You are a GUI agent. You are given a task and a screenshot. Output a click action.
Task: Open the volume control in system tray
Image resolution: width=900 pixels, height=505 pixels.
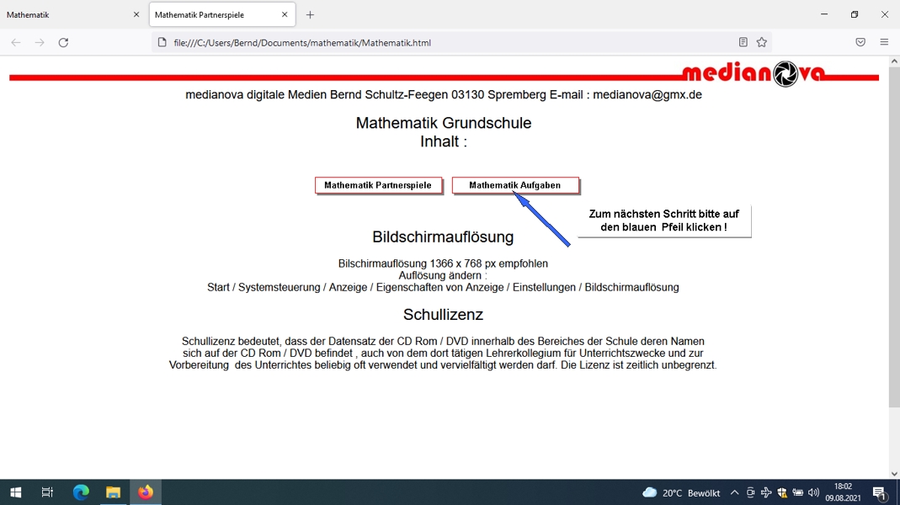[813, 492]
